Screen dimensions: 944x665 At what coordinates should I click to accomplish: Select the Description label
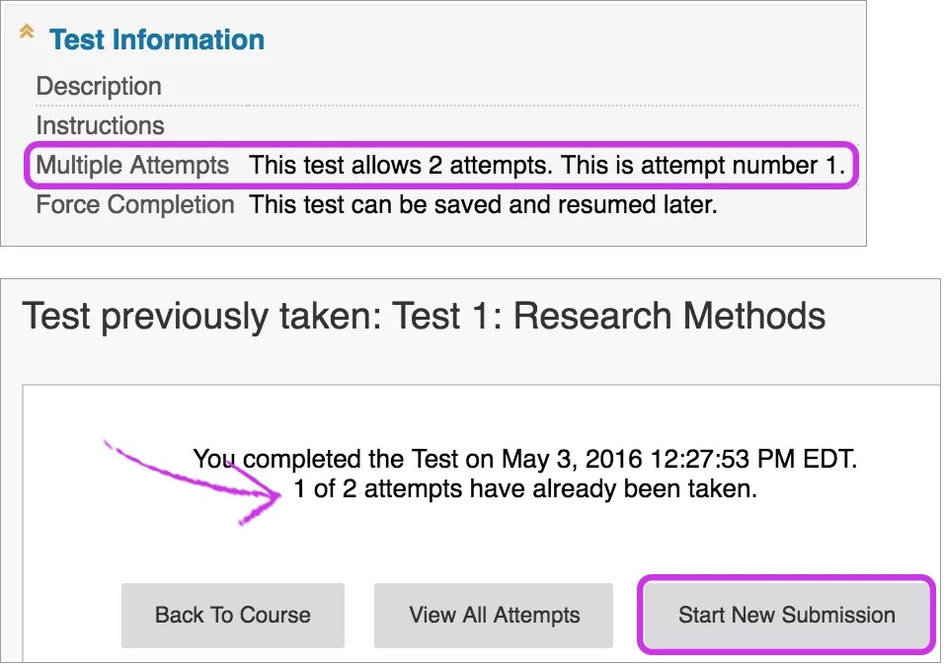coord(99,87)
